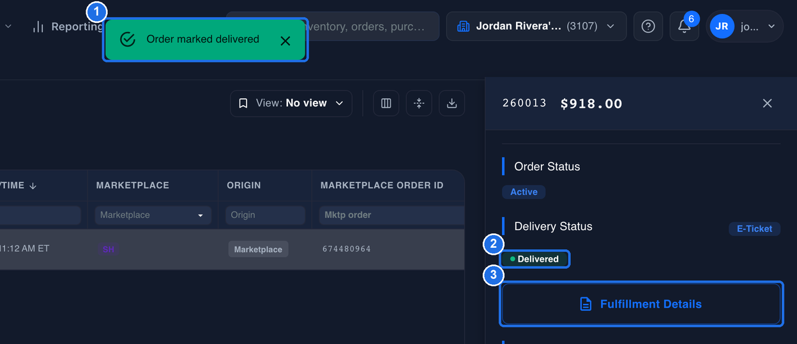Open the Jordan Rivera company selector

pyautogui.click(x=536, y=26)
